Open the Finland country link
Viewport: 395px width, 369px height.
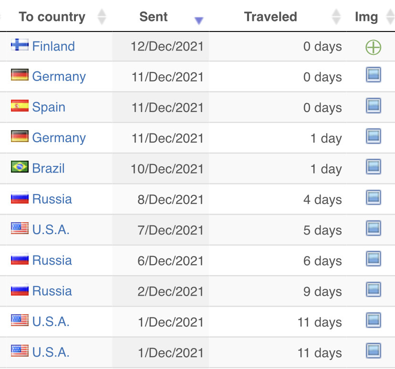click(x=53, y=46)
